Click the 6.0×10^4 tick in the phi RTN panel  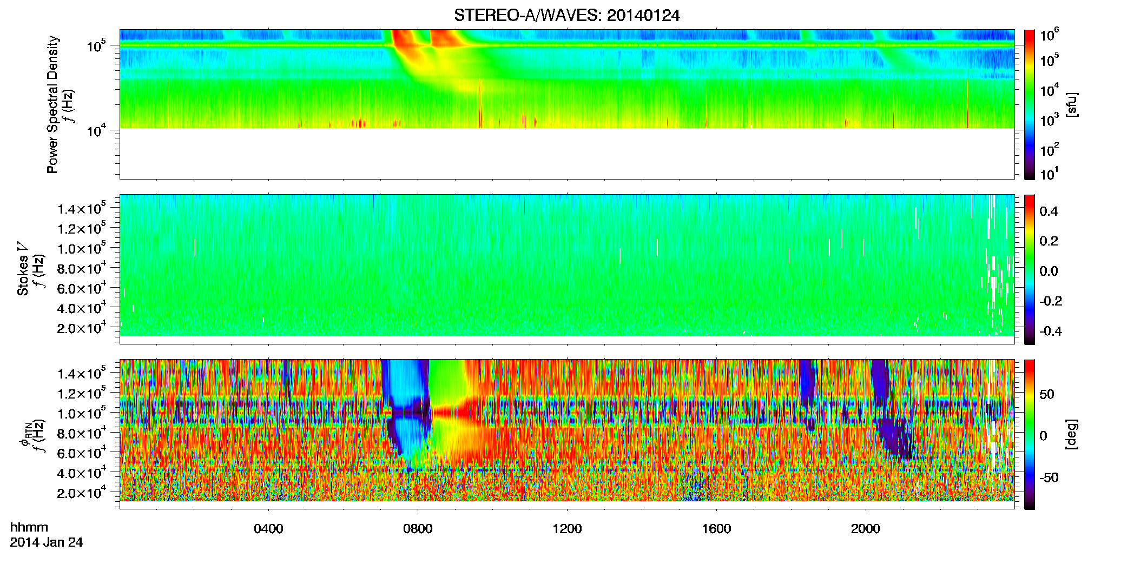tap(82, 453)
